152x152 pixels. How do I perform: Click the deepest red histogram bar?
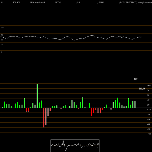pyautogui.click(x=44, y=118)
